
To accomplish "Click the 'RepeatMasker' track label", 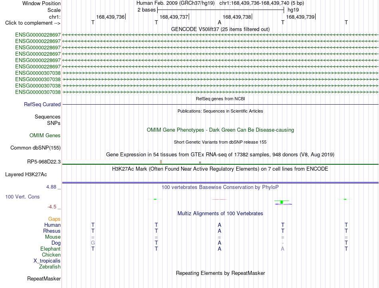I will (x=44, y=279).
